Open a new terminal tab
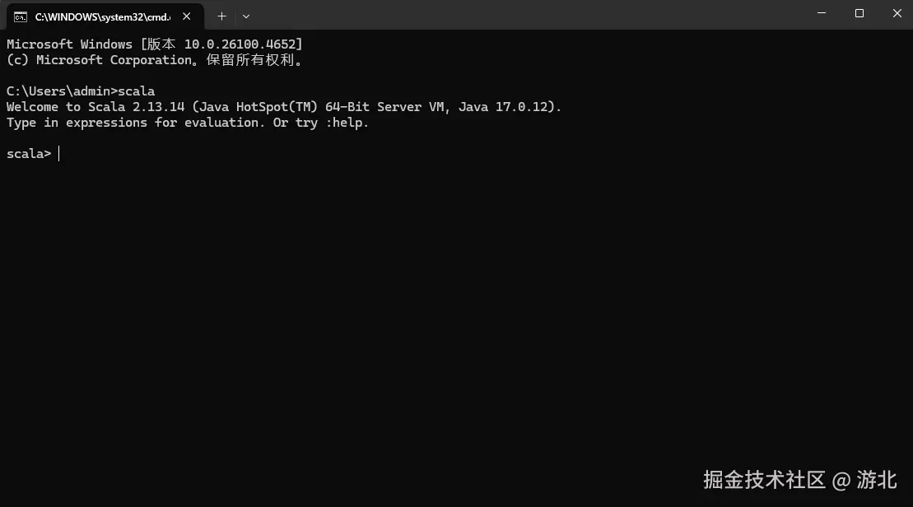 pyautogui.click(x=221, y=16)
